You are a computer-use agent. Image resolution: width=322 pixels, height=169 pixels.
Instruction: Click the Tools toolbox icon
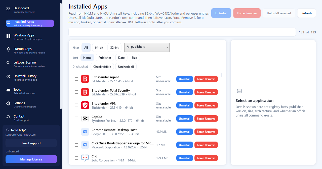[x=8, y=90]
